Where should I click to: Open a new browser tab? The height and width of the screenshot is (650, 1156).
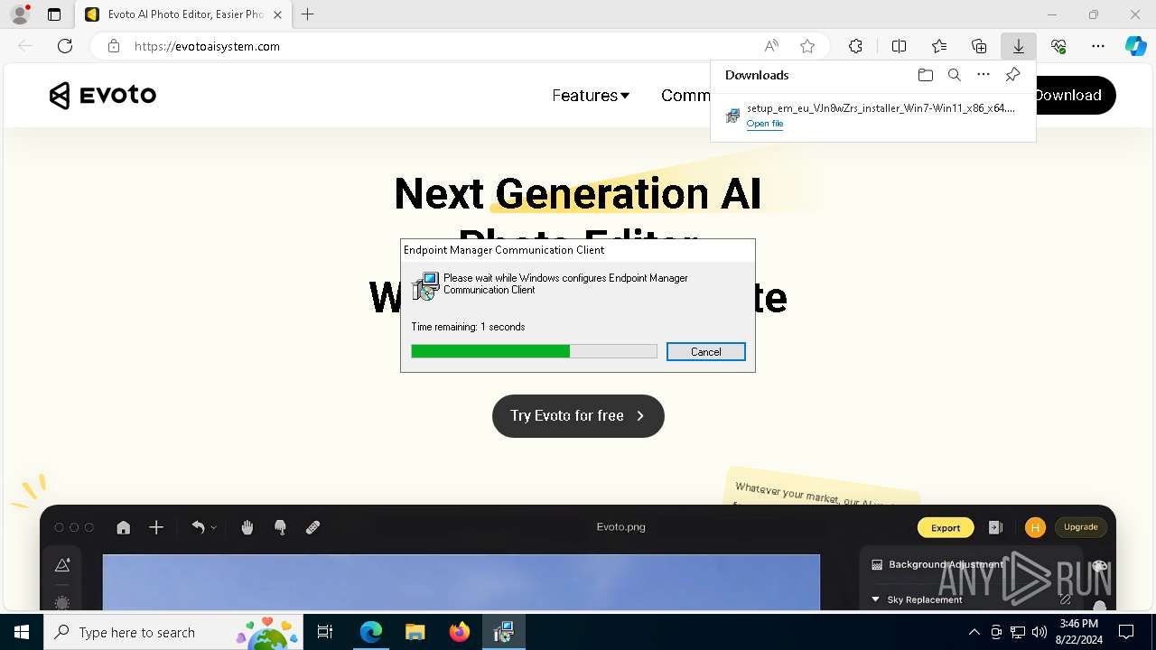pyautogui.click(x=308, y=14)
